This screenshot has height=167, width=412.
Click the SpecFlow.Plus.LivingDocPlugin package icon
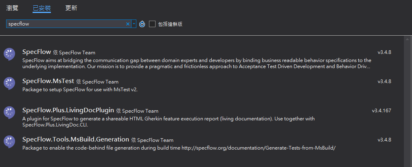point(9,112)
